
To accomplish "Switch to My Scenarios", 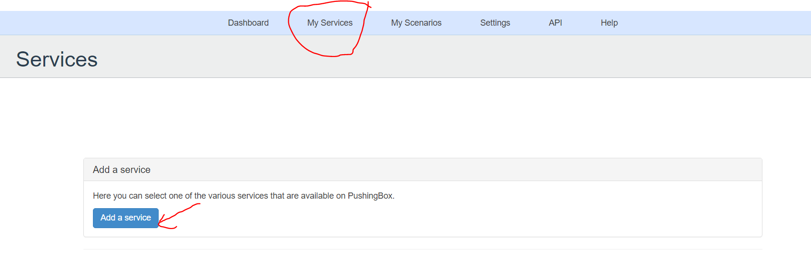I will click(416, 23).
